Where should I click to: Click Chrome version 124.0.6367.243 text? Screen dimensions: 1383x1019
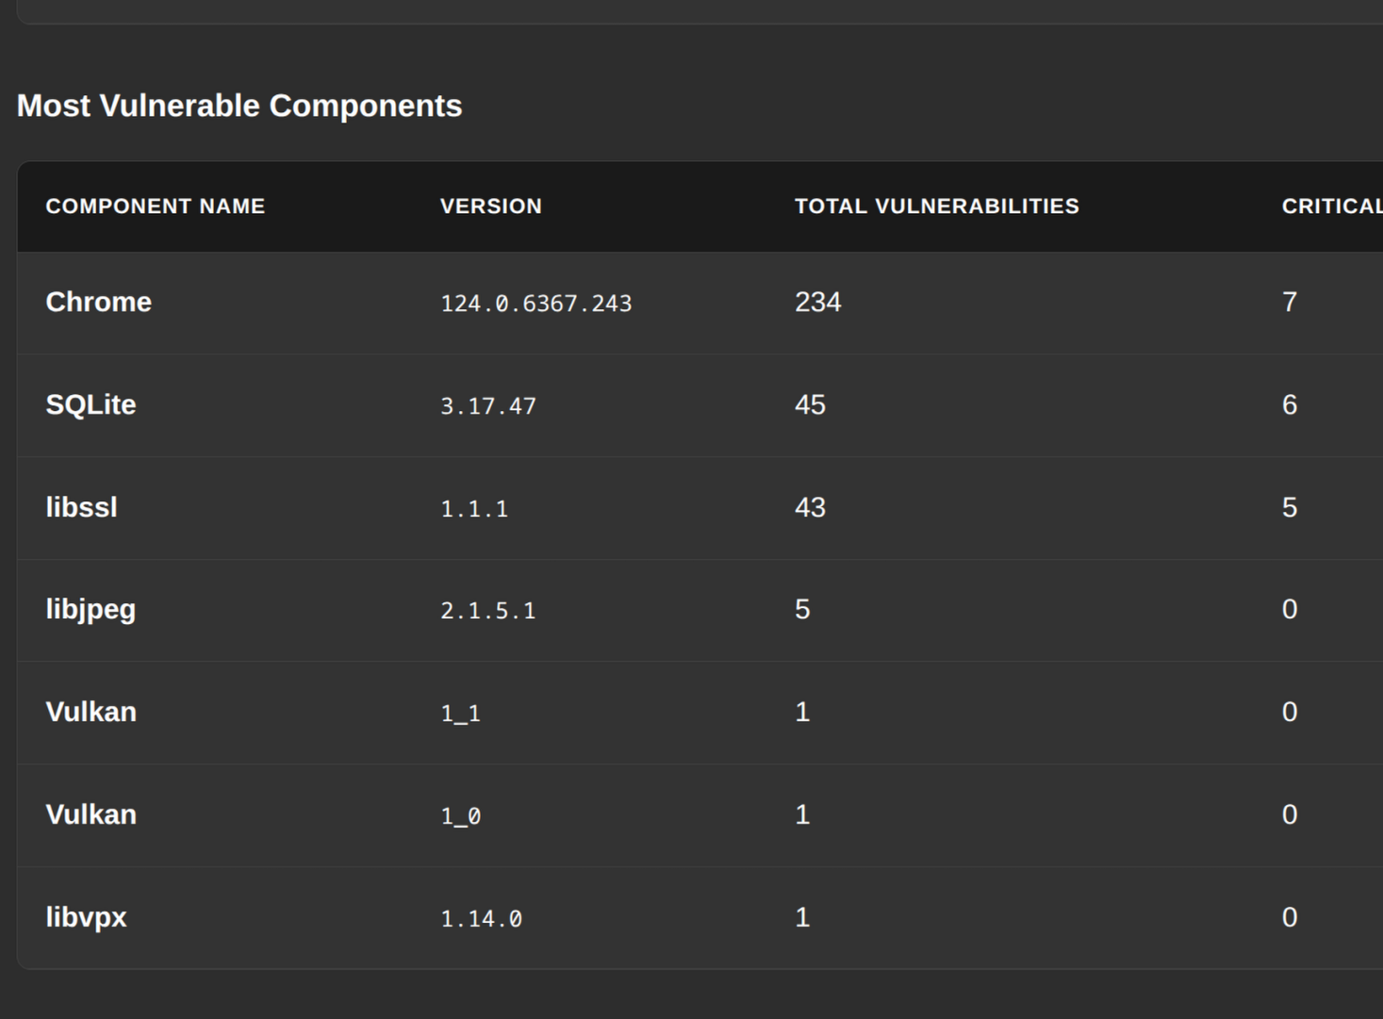pos(536,303)
